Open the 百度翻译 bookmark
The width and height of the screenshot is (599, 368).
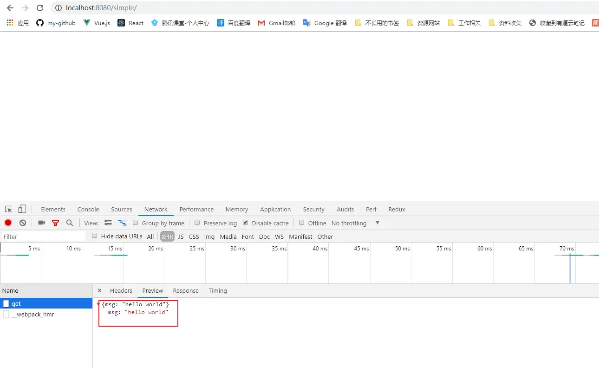click(234, 23)
